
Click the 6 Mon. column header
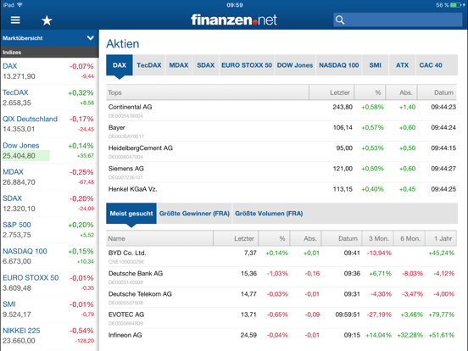[409, 238]
